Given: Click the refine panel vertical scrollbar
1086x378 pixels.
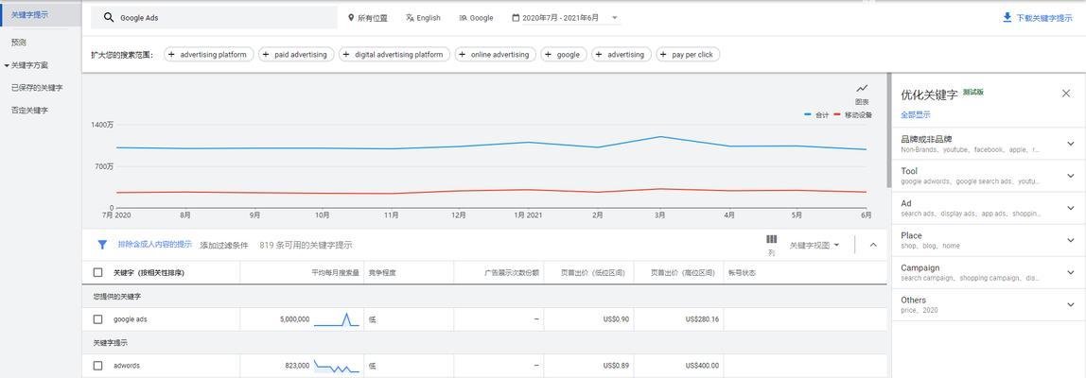Looking at the screenshot, I should point(889,131).
